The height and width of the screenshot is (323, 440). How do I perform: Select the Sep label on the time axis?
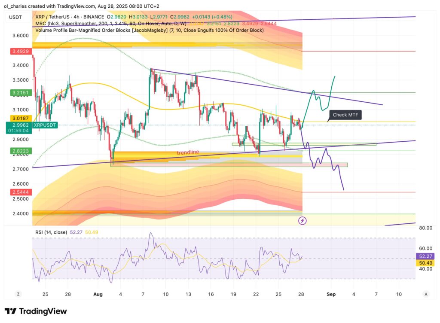[331, 294]
